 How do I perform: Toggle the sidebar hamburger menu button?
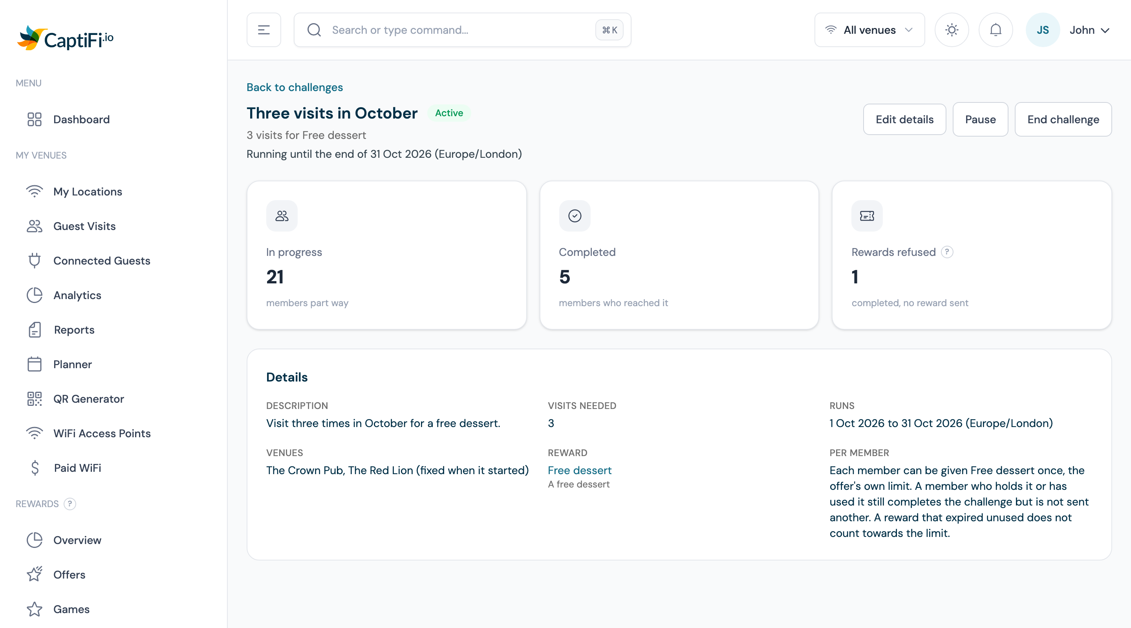264,30
